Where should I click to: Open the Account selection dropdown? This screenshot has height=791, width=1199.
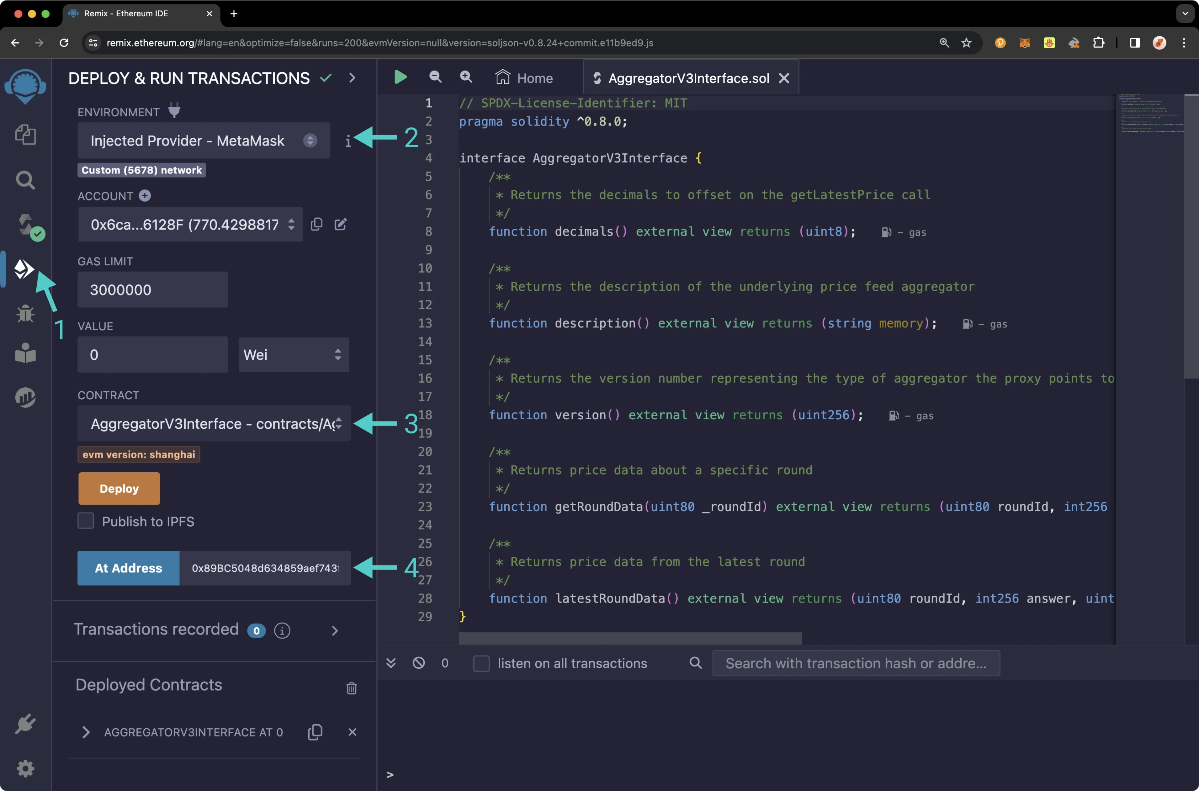(190, 224)
